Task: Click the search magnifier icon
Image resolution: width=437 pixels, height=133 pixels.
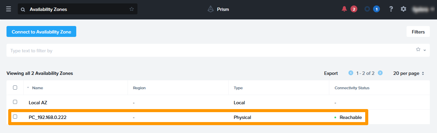Action: [23, 10]
